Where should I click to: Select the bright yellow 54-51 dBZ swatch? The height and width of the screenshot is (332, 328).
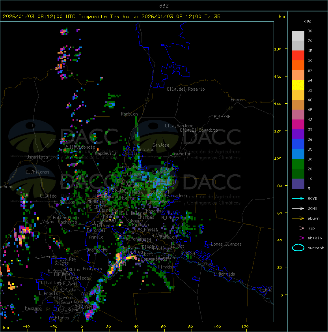[x=298, y=85]
